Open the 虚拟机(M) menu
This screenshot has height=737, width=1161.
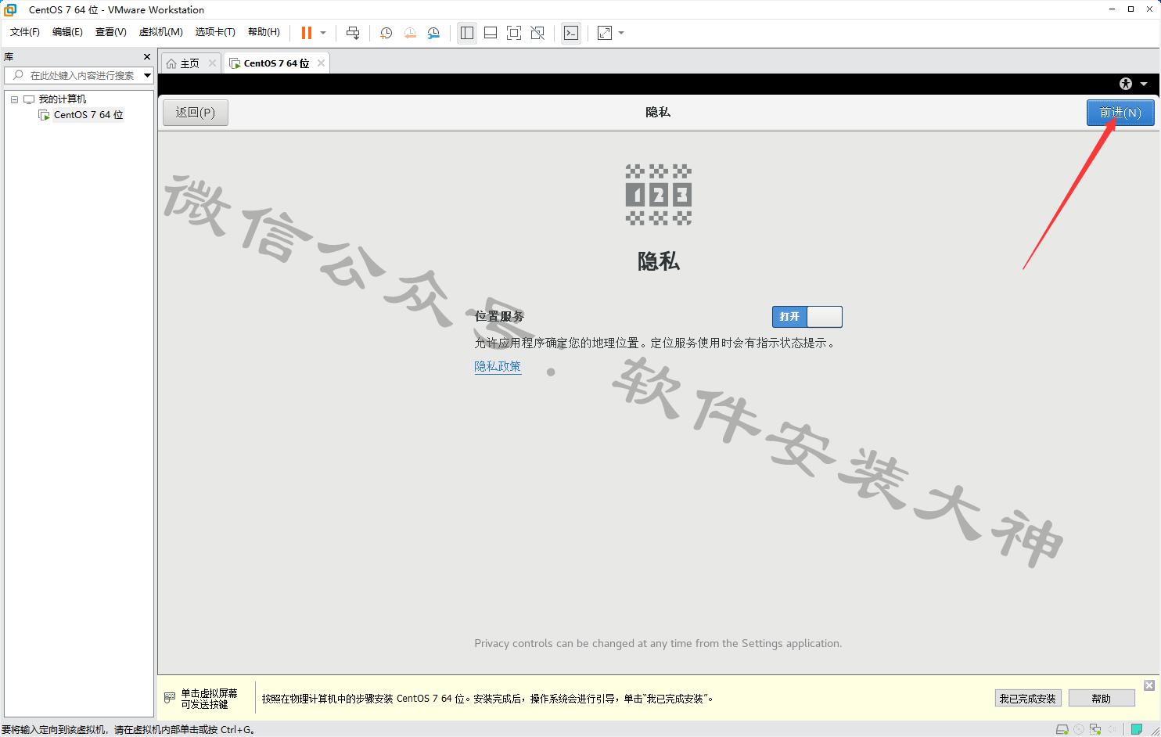pyautogui.click(x=161, y=32)
